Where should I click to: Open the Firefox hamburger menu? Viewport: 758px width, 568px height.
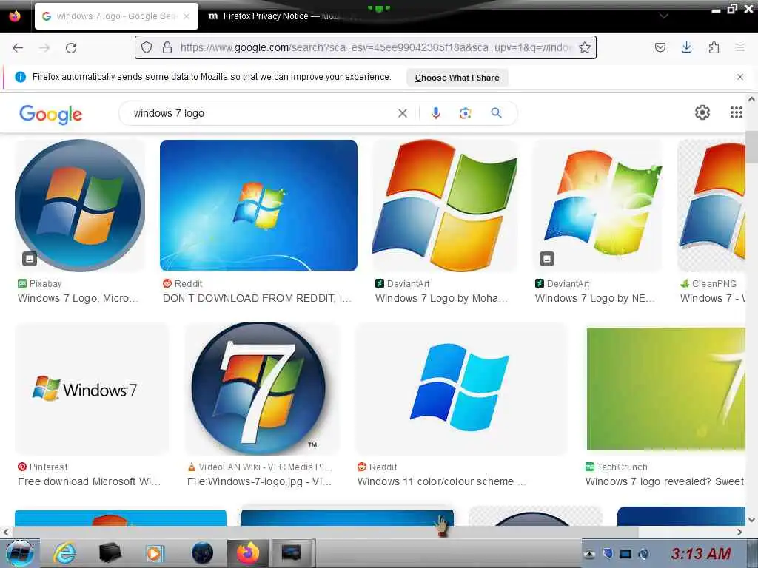tap(739, 47)
